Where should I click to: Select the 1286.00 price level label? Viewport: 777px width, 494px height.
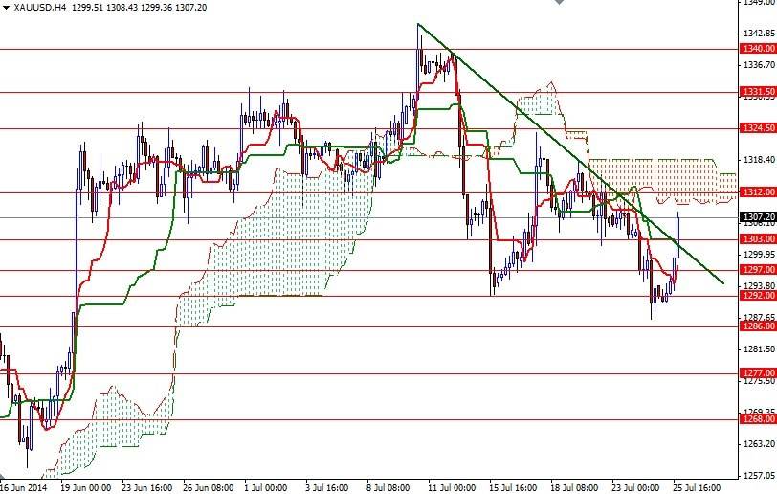[x=758, y=326]
